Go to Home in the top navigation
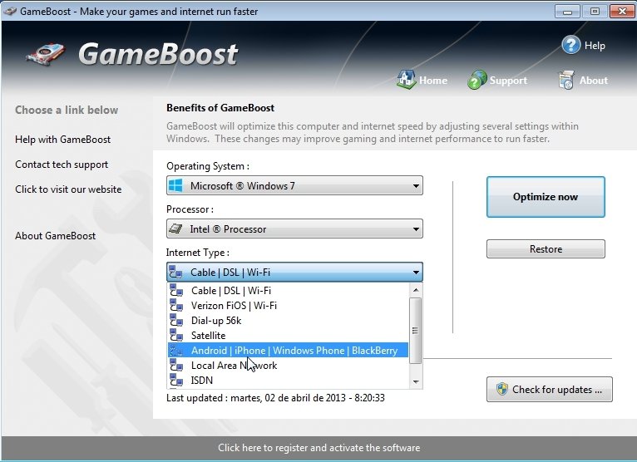The width and height of the screenshot is (637, 462). tap(433, 81)
